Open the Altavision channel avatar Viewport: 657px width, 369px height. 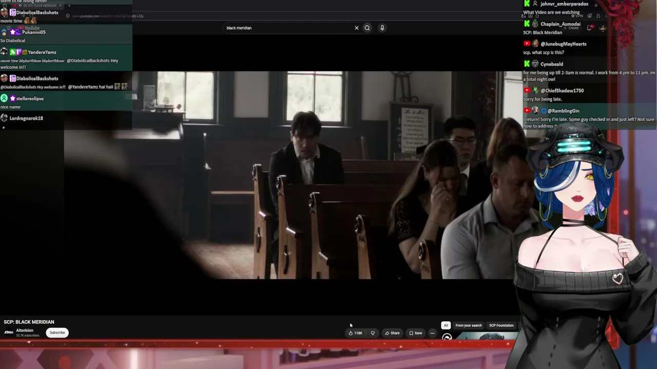pos(9,332)
